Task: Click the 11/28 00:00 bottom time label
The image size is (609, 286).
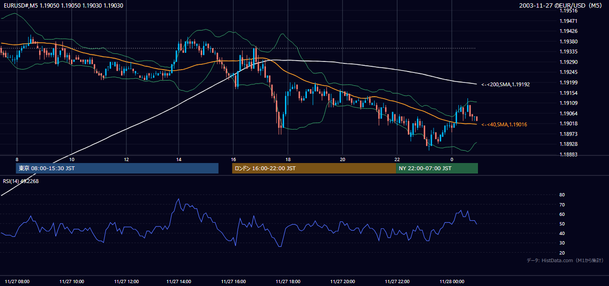Action: coord(452,282)
